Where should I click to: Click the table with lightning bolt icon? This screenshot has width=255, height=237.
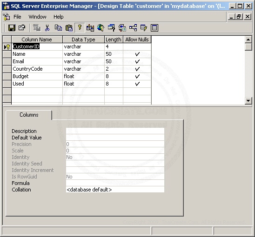tap(144, 28)
